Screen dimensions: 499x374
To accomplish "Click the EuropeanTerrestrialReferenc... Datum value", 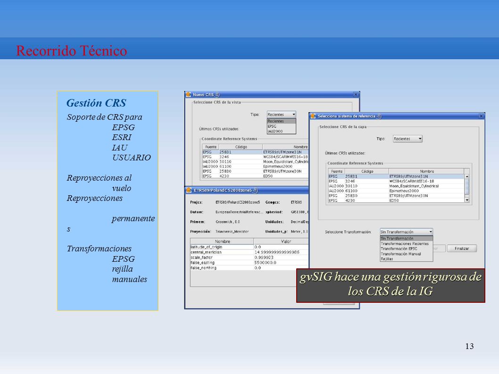I will point(239,212).
